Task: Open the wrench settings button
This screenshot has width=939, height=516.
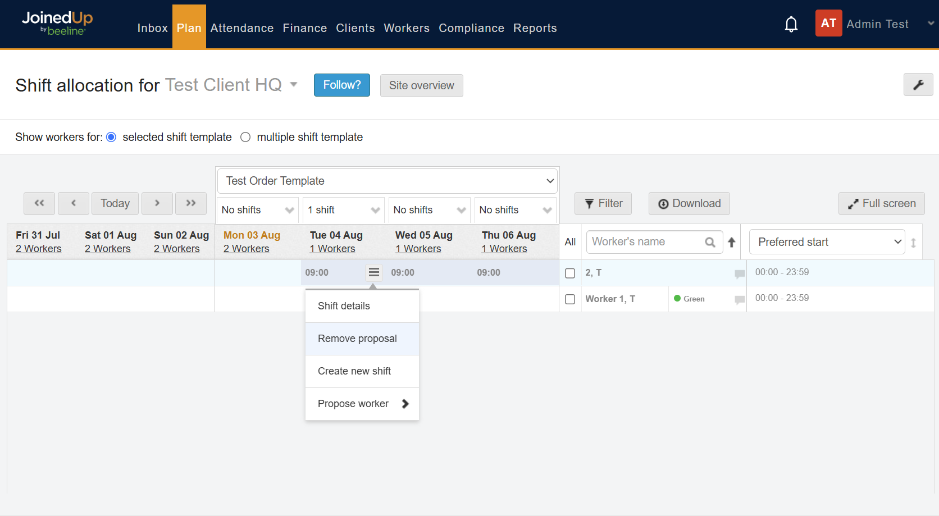Action: click(918, 85)
